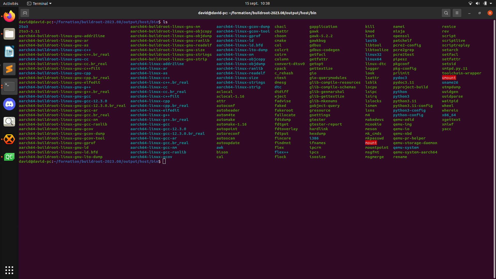496x279 pixels.
Task: Click the pyproject-build entry
Action: coord(410,87)
